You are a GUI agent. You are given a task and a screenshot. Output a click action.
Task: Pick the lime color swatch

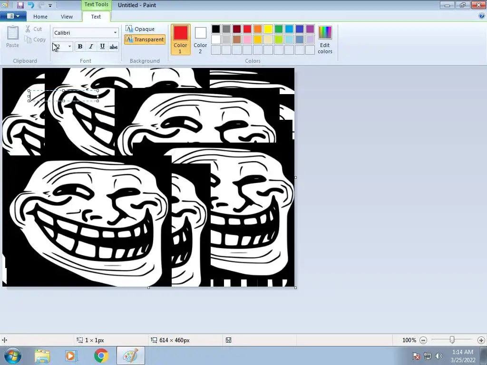pos(279,39)
